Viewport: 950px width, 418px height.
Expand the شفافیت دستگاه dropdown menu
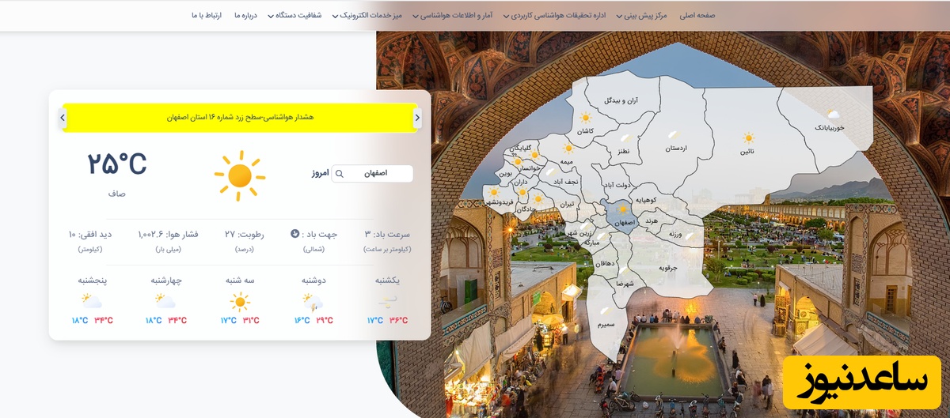click(297, 15)
